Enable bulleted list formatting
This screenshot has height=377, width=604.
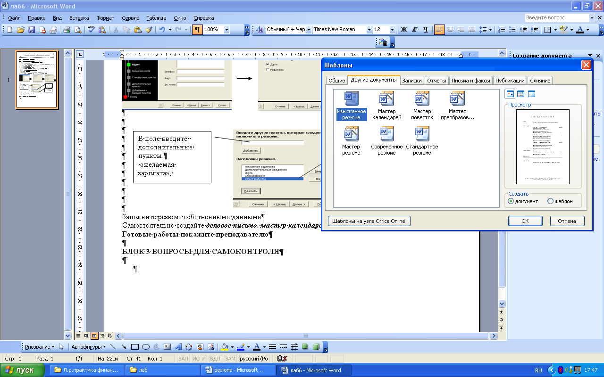tap(512, 30)
